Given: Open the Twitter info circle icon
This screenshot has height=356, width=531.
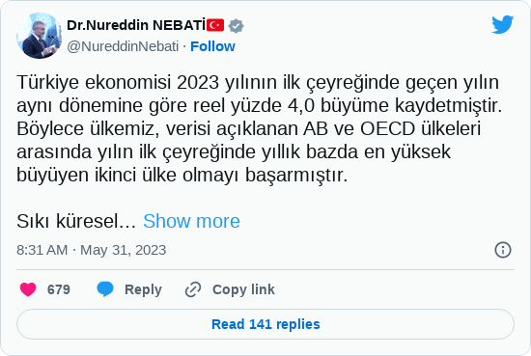Looking at the screenshot, I should pos(503,250).
